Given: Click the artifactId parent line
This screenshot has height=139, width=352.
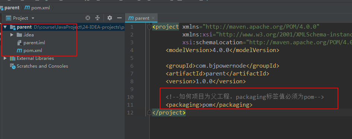Looking at the screenshot, I should 218,74.
